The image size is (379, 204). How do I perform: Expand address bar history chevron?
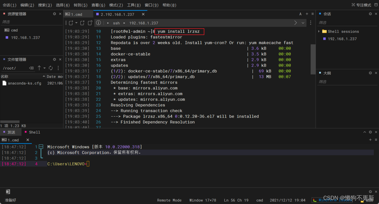coord(303,23)
